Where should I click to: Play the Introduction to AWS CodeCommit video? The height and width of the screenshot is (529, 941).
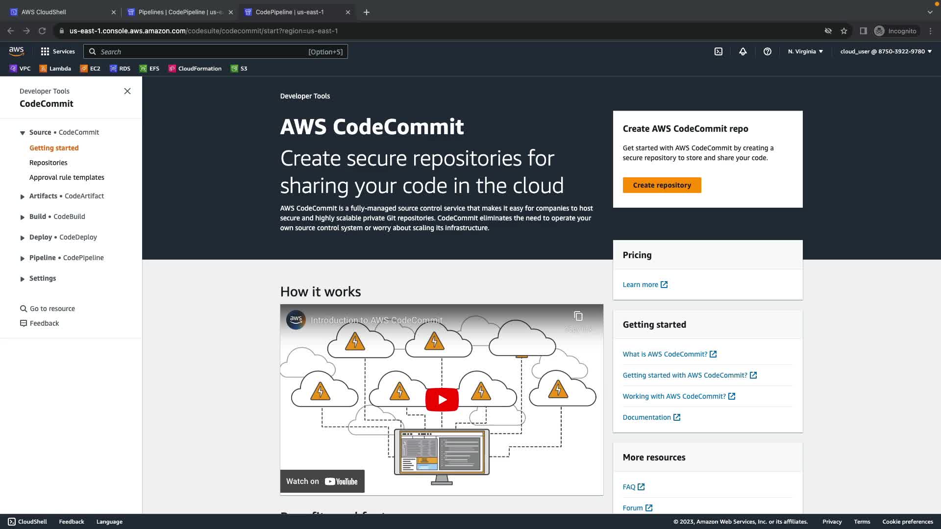click(x=442, y=400)
